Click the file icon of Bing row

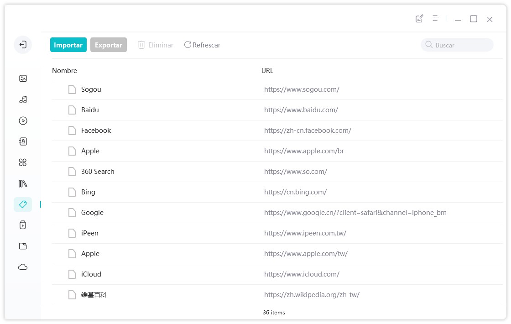point(72,192)
